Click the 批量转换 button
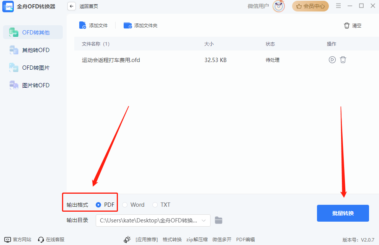The width and height of the screenshot is (379, 245). [343, 213]
